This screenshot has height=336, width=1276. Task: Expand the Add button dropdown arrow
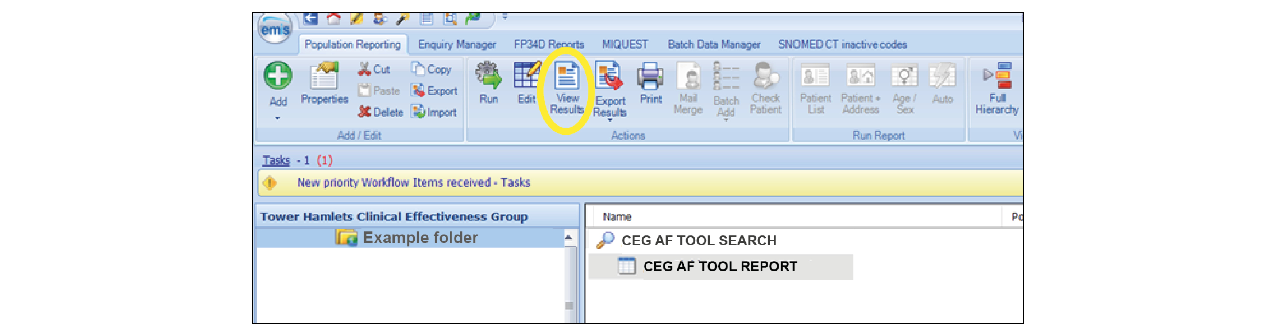(277, 118)
